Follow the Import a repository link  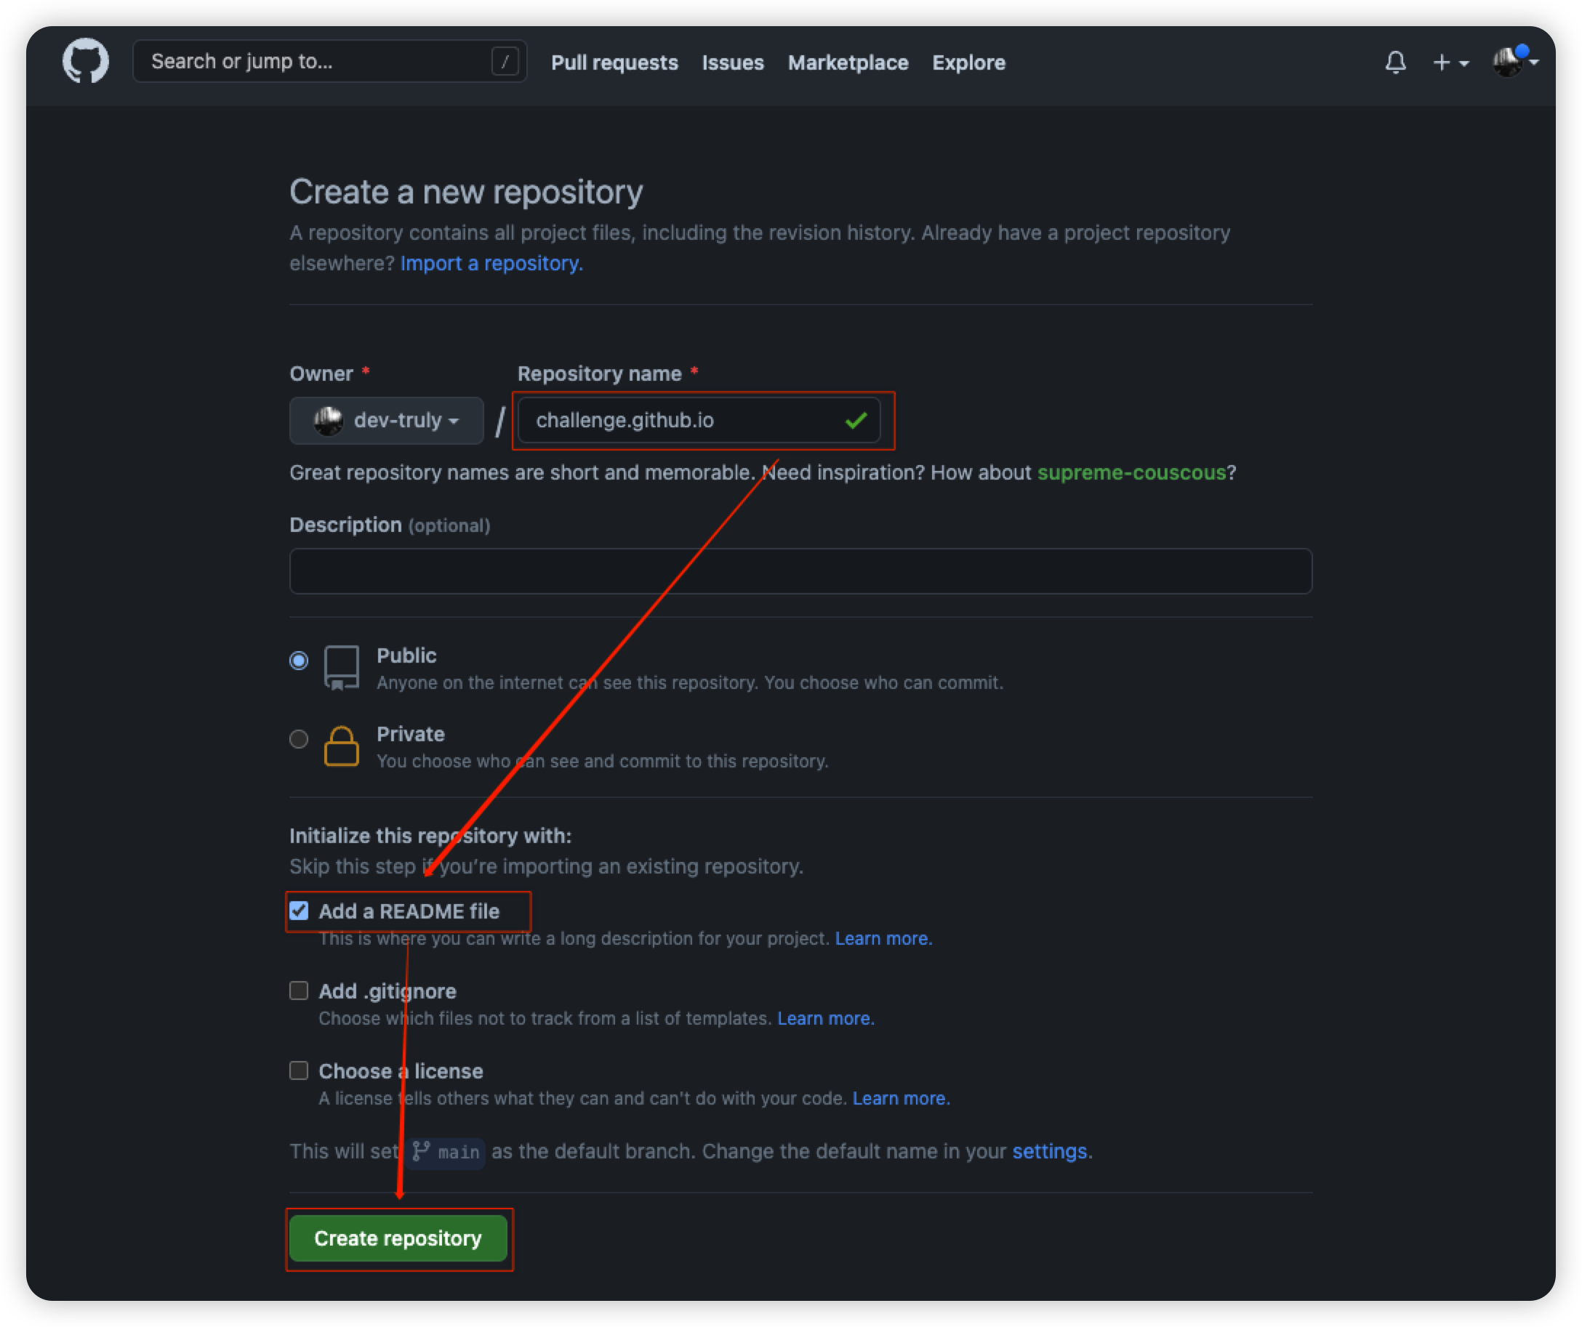[x=491, y=264]
